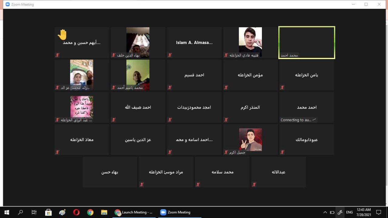Open File Explorer from the taskbar

(x=104, y=212)
